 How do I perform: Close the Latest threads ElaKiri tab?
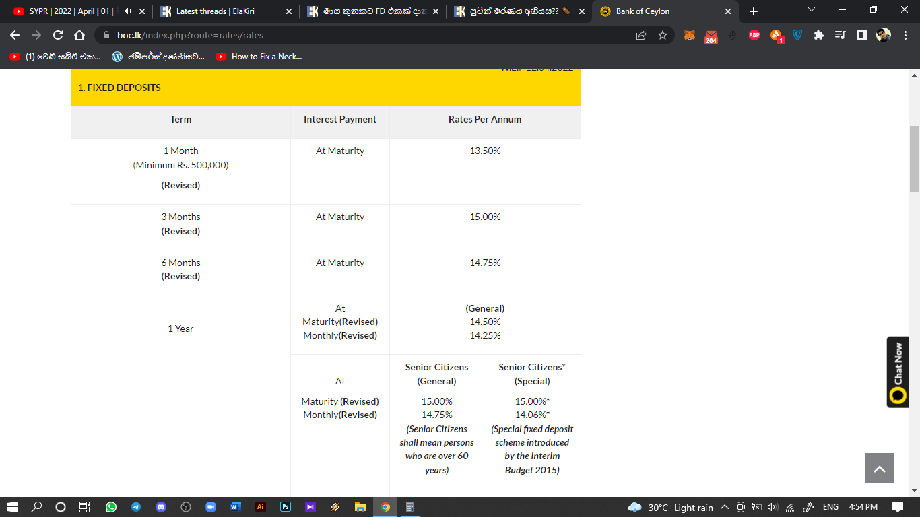[289, 11]
